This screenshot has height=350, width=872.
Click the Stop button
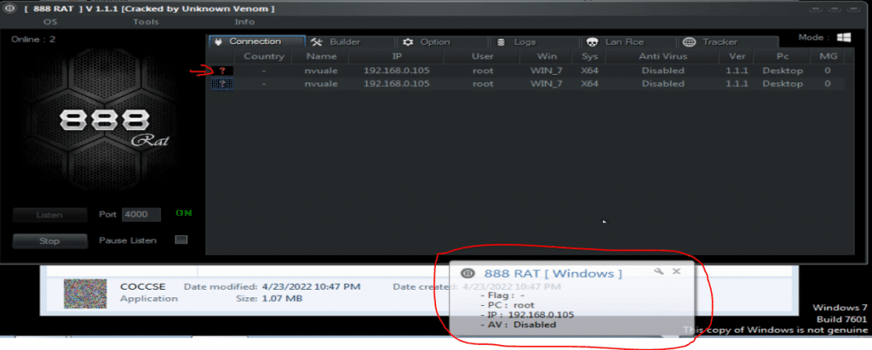pyautogui.click(x=50, y=241)
